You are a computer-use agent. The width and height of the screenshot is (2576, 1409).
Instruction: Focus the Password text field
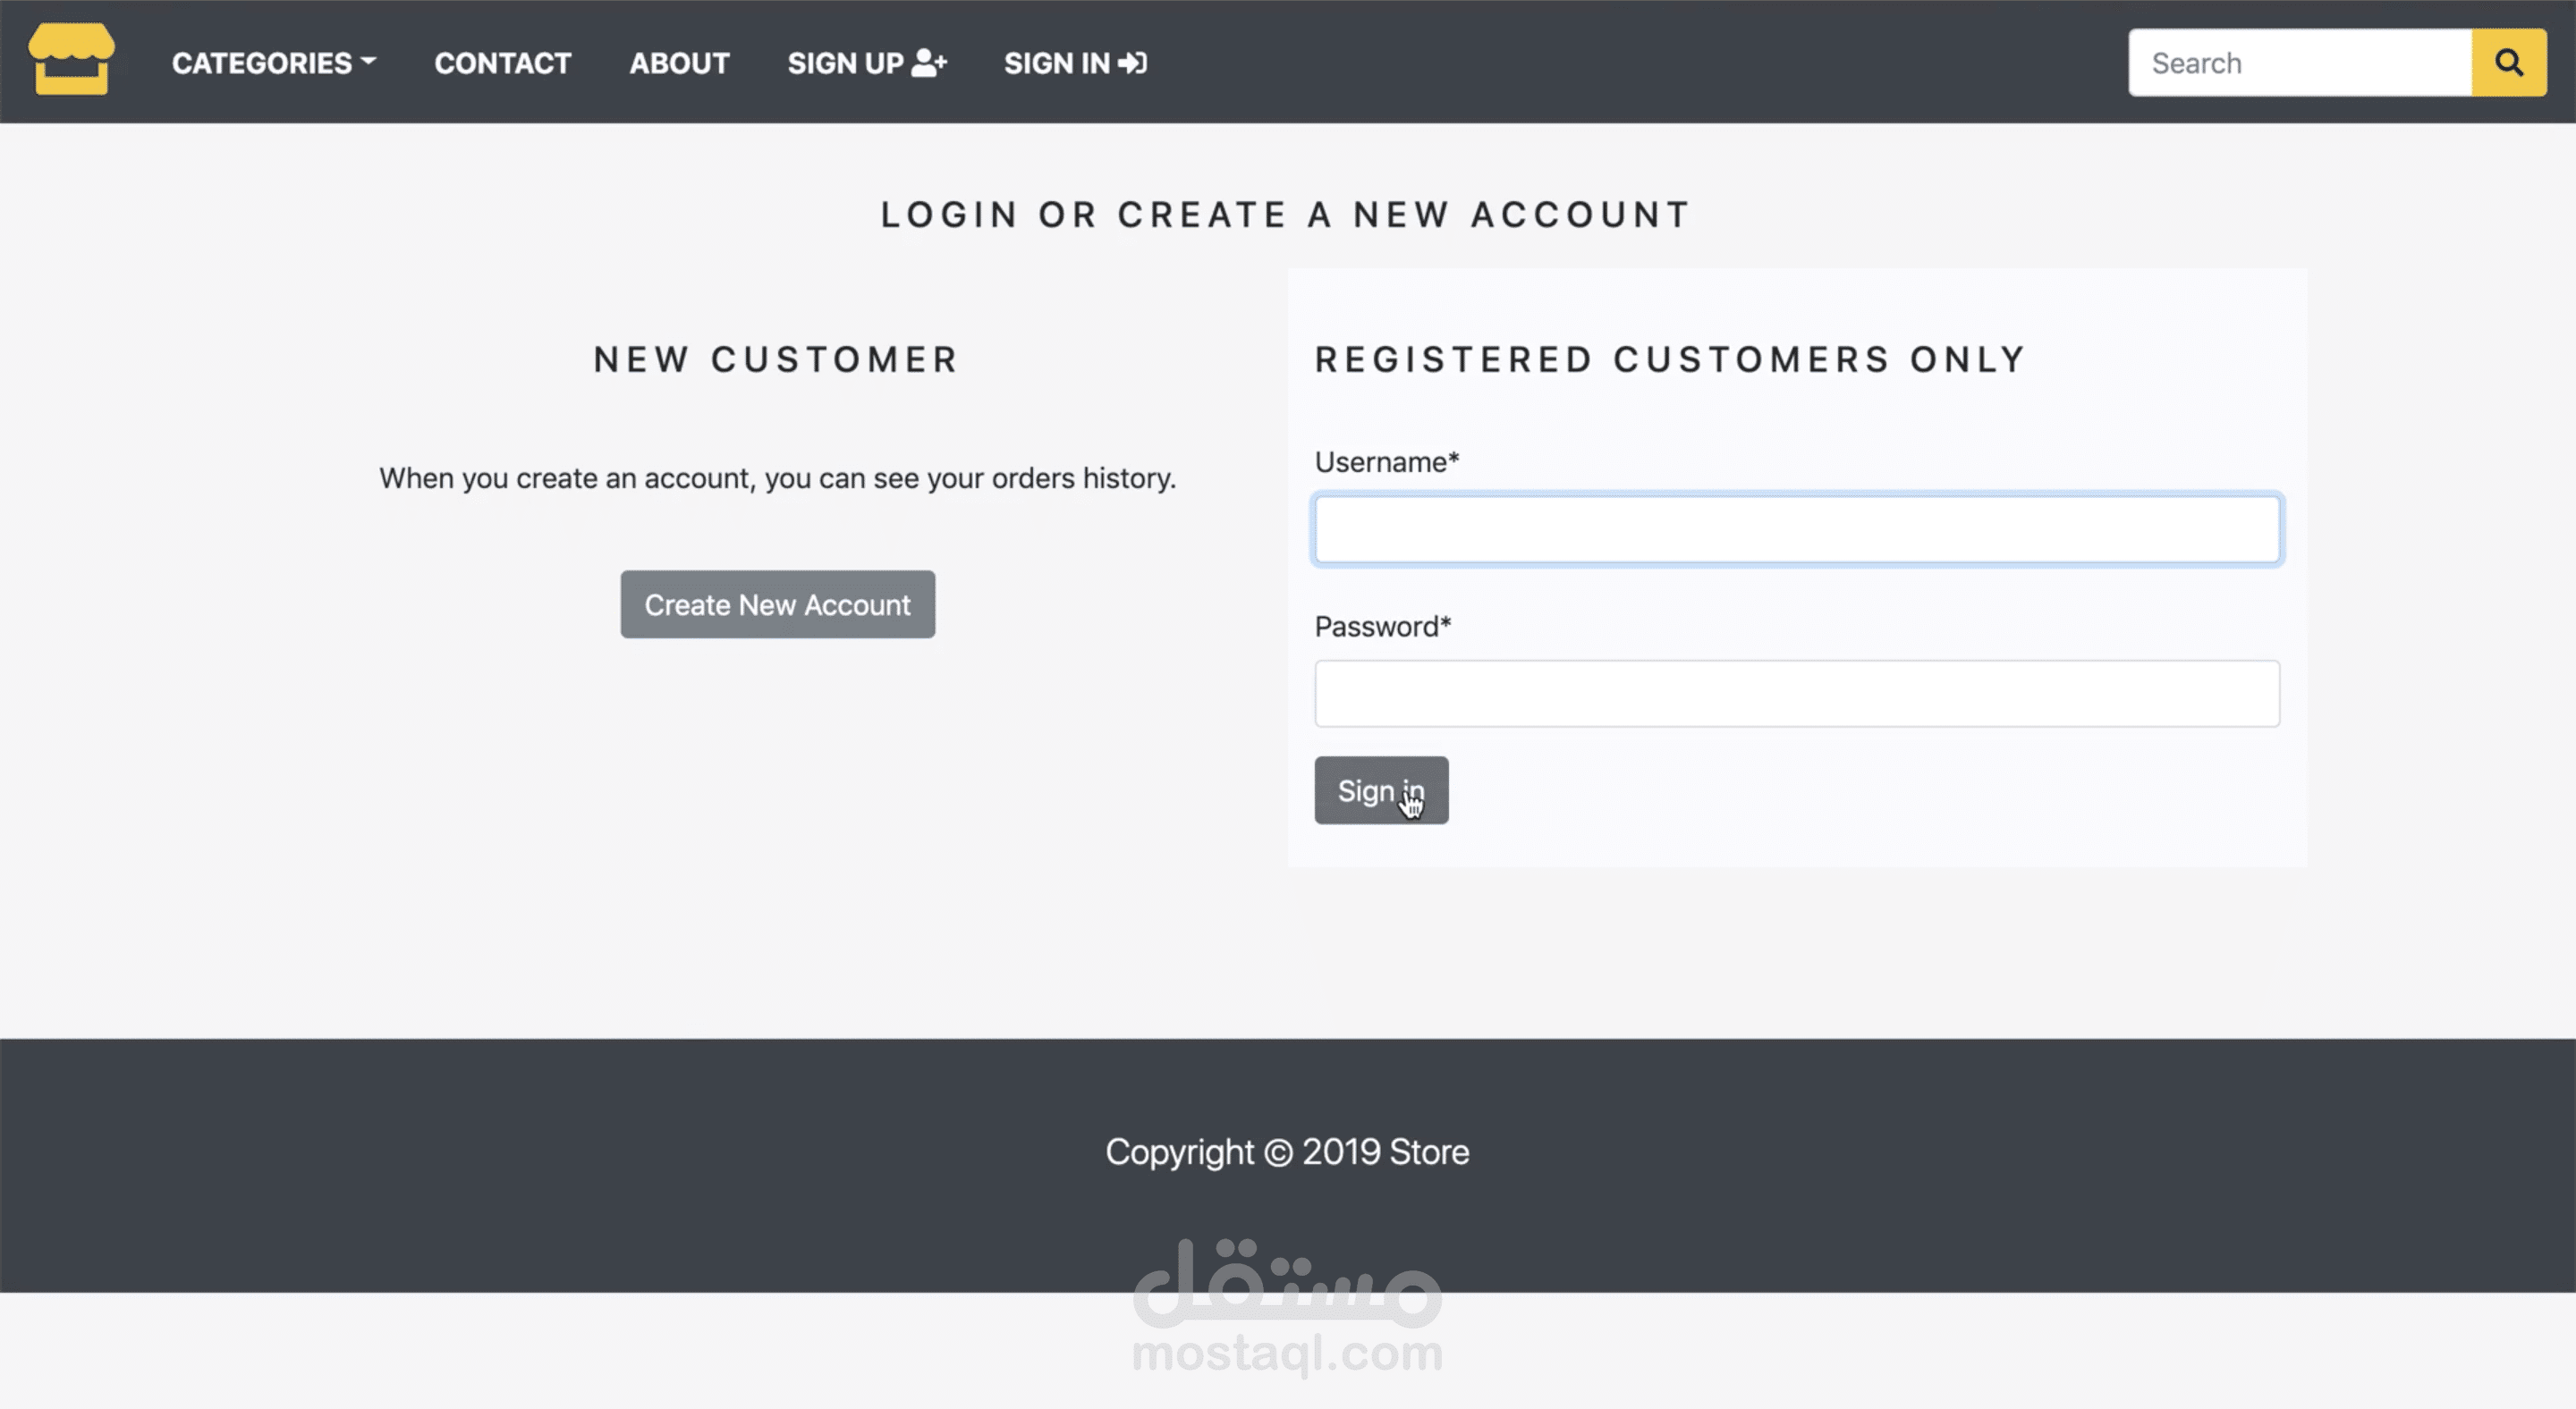[x=1797, y=694]
